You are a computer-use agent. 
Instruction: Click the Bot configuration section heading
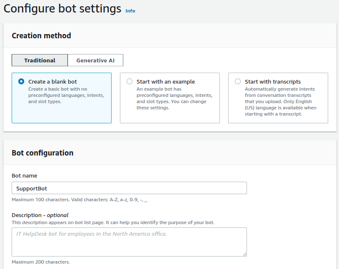pos(42,153)
